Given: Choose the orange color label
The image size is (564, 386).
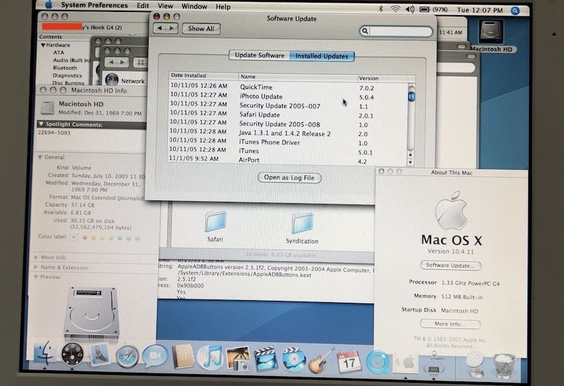Looking at the screenshot, I should (94, 238).
